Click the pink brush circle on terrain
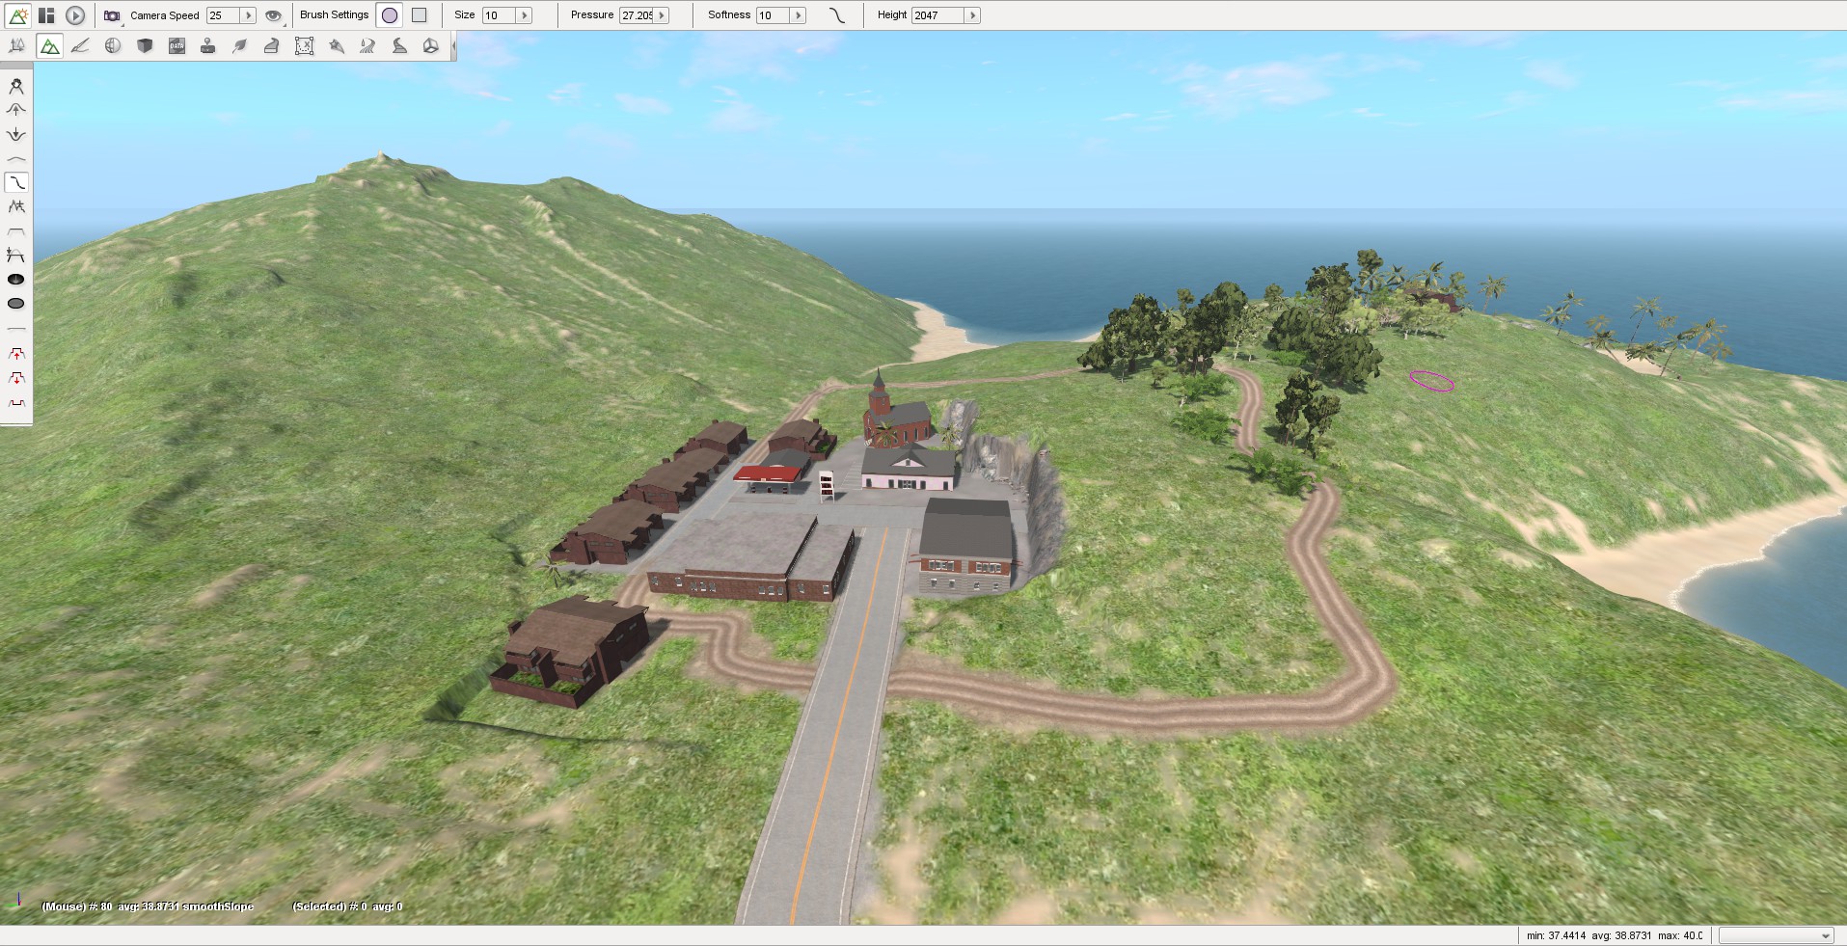The height and width of the screenshot is (946, 1847). click(1431, 381)
